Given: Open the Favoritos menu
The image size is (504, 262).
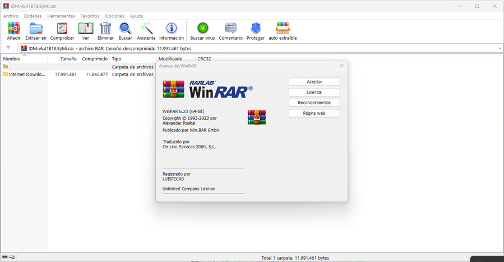Looking at the screenshot, I should coord(90,16).
